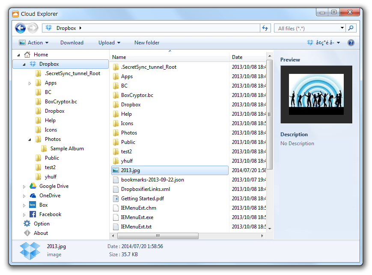Expand the Apps folder tree arrow
Screen dimensions: 372x275
tap(30, 83)
